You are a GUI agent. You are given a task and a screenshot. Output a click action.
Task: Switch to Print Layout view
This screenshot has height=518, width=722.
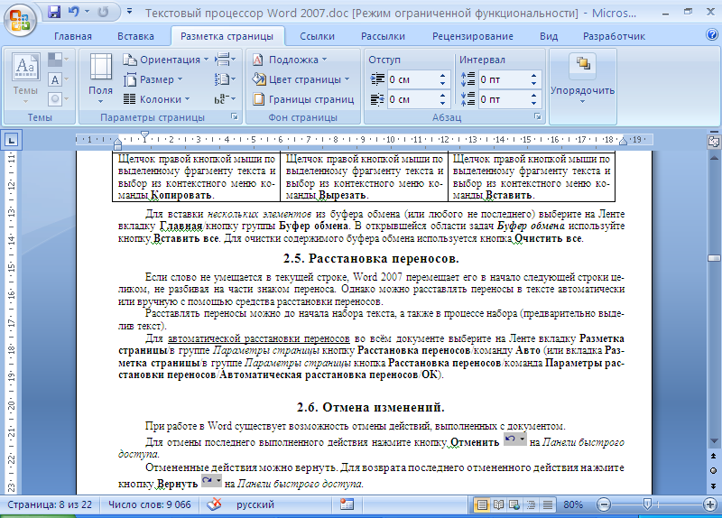coord(482,505)
